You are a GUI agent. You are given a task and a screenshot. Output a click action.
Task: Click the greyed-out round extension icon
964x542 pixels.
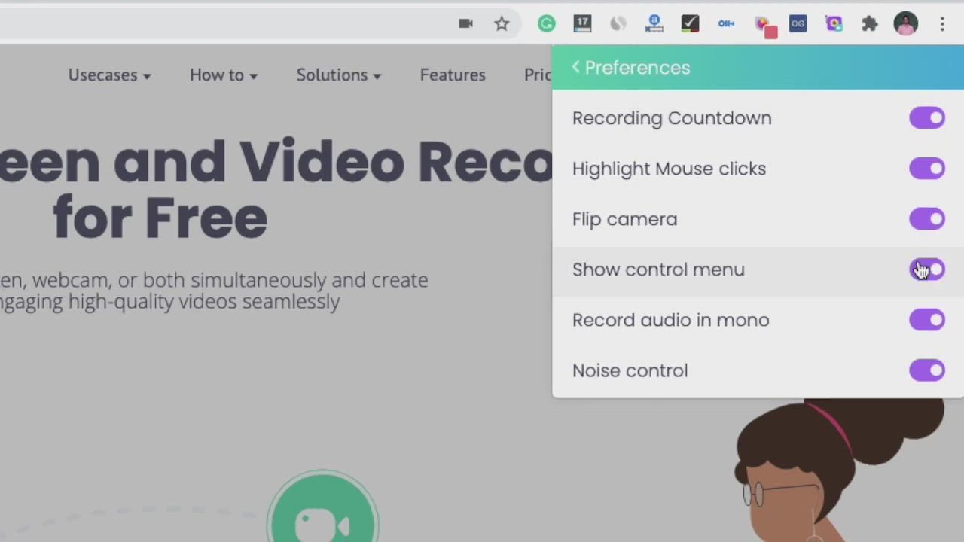click(618, 24)
